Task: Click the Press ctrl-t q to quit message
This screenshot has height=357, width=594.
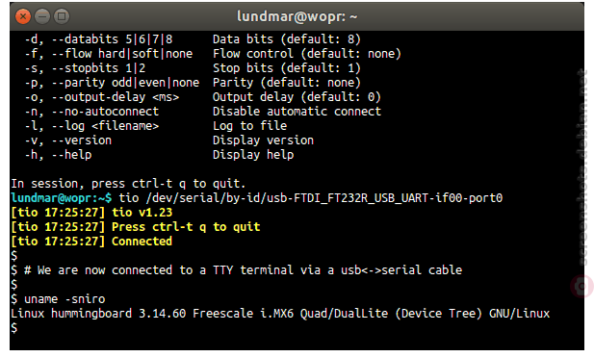Action: click(x=186, y=227)
